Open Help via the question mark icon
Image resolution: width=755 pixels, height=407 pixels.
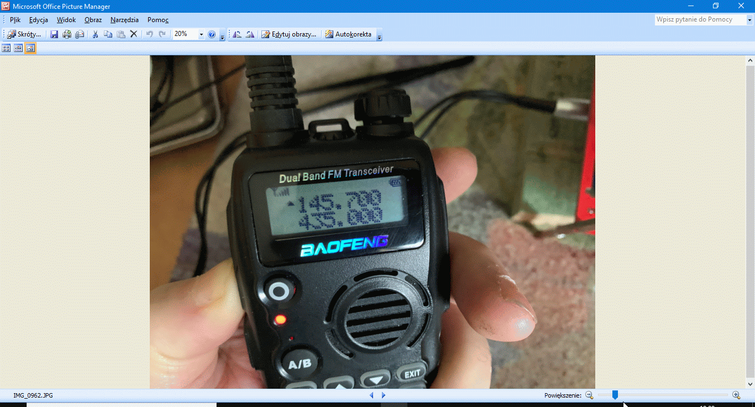click(212, 34)
